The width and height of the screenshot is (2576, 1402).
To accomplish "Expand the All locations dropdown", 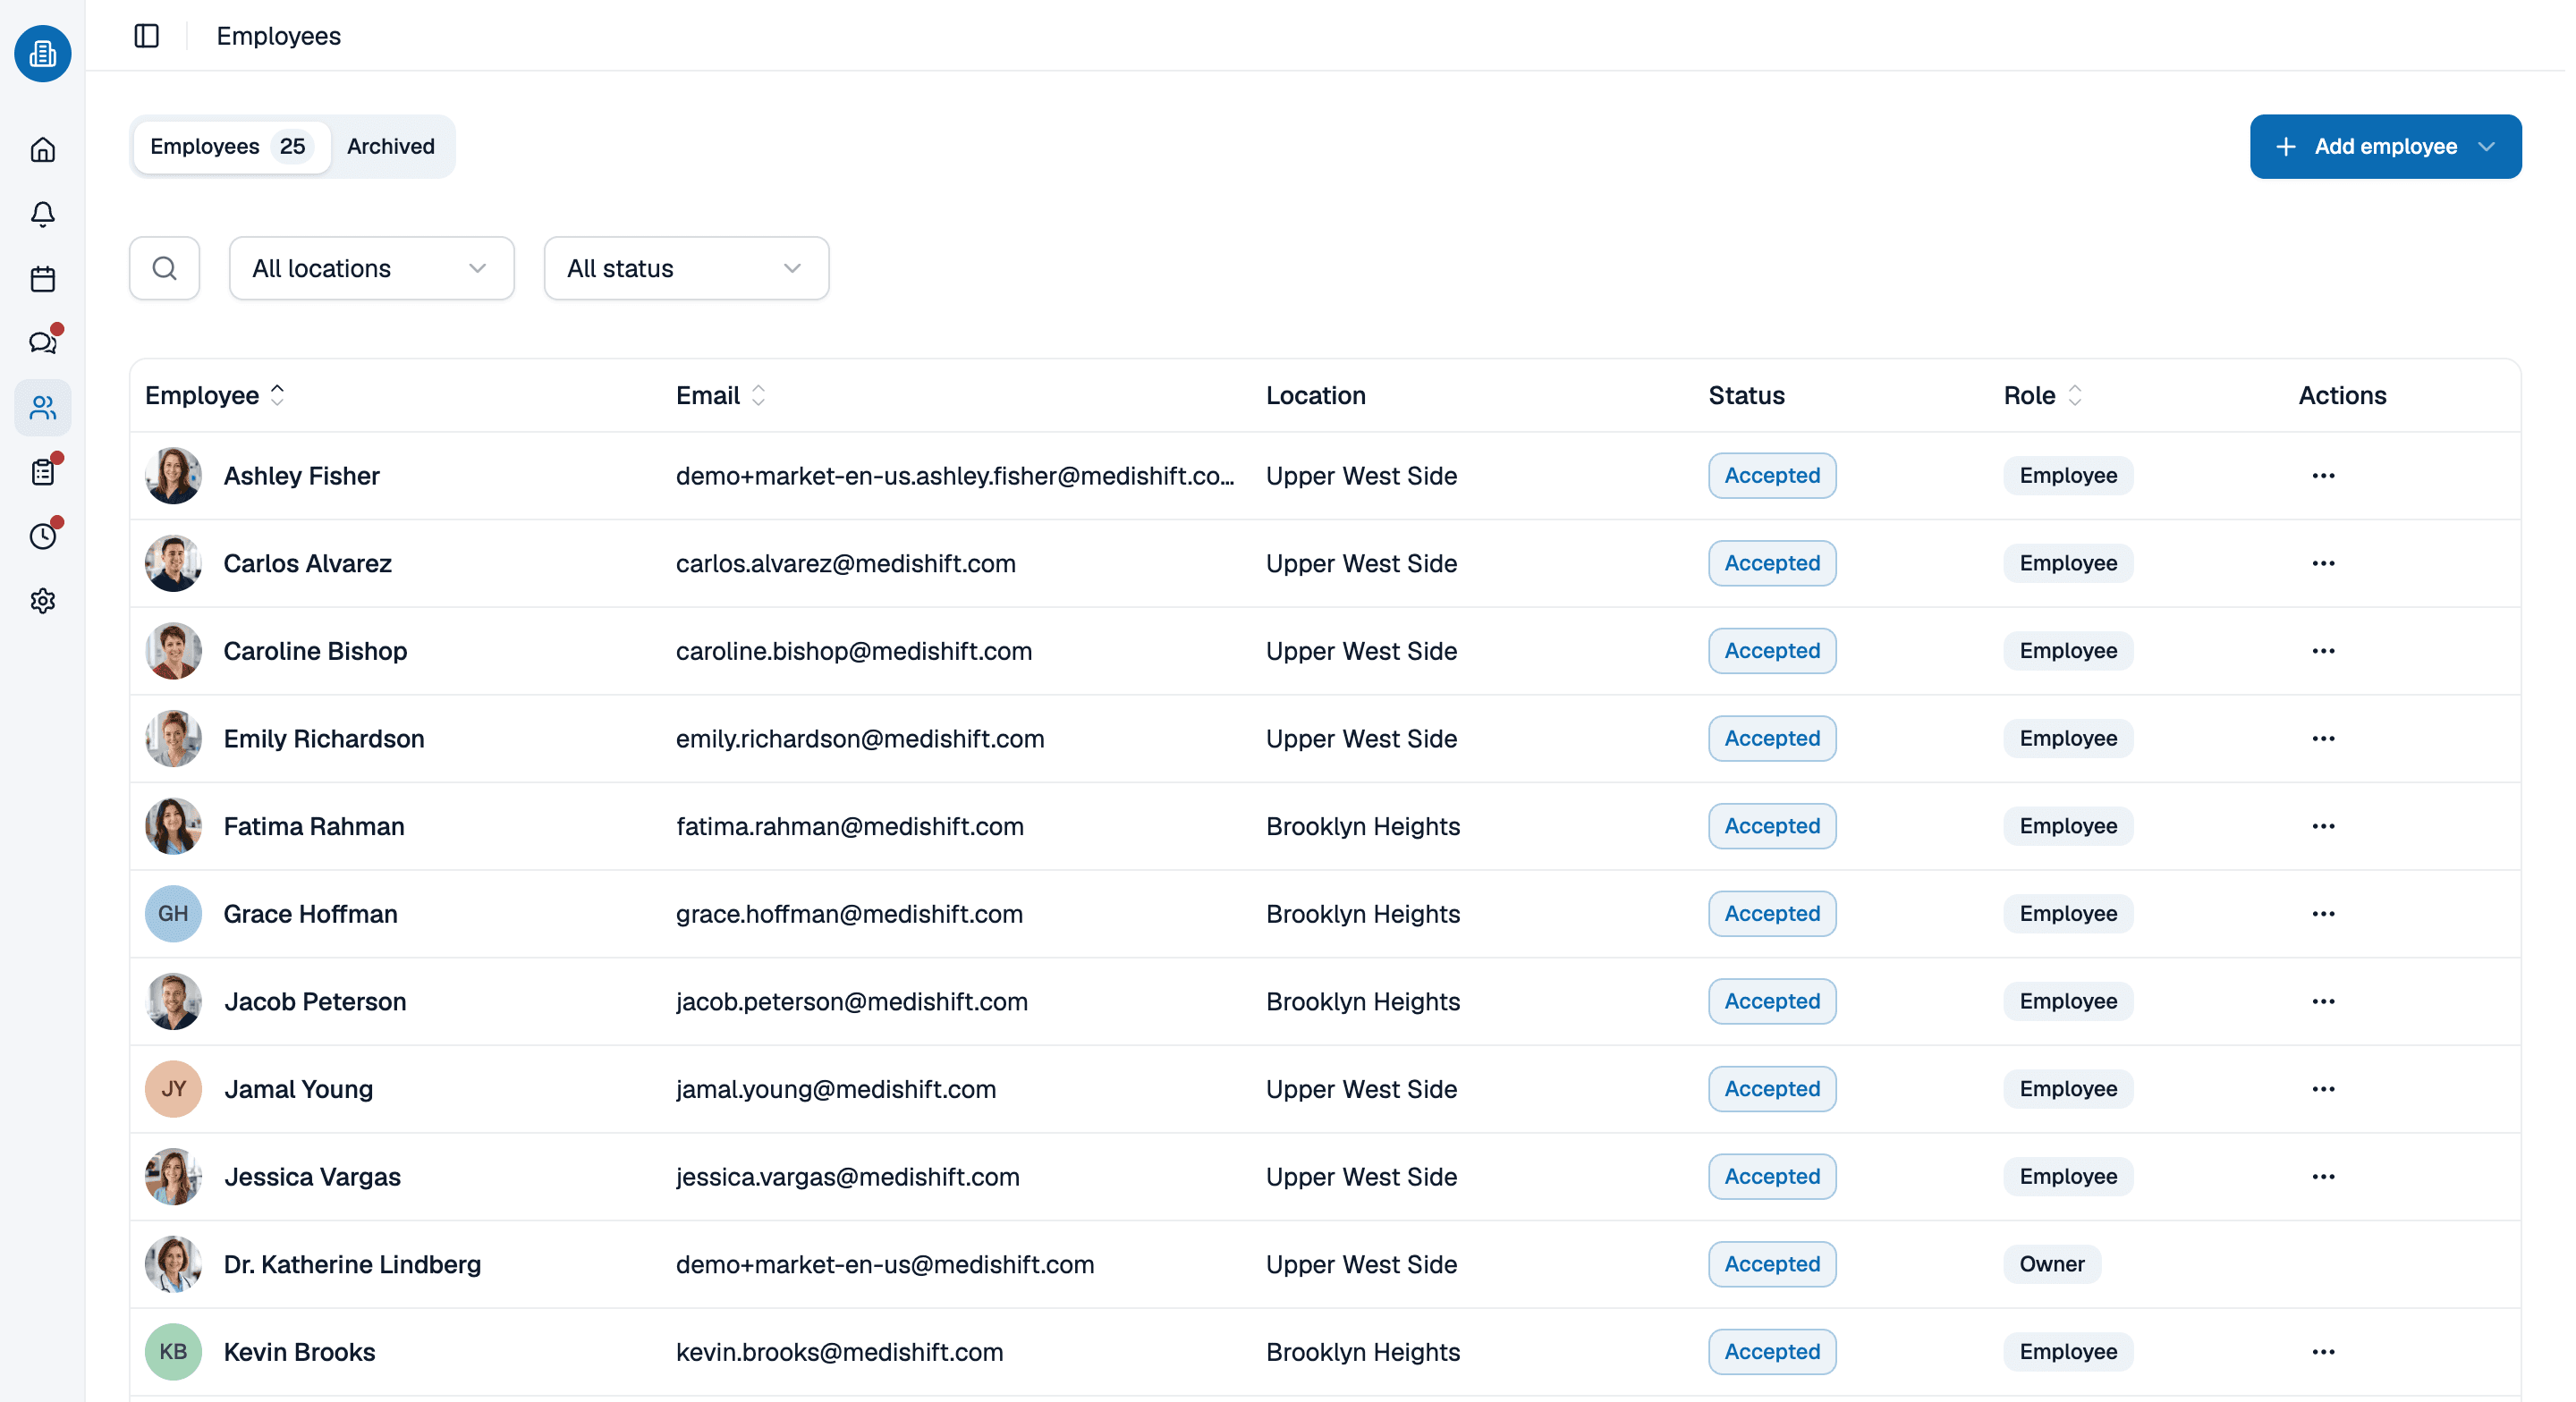I will point(372,268).
